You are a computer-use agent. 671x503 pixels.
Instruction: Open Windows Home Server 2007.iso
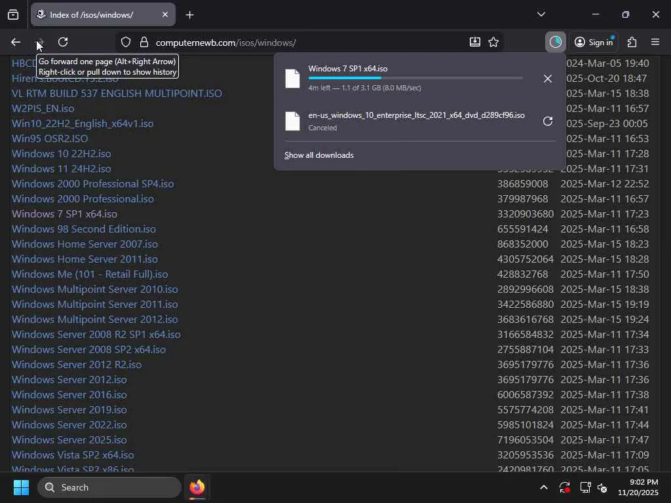coord(85,244)
